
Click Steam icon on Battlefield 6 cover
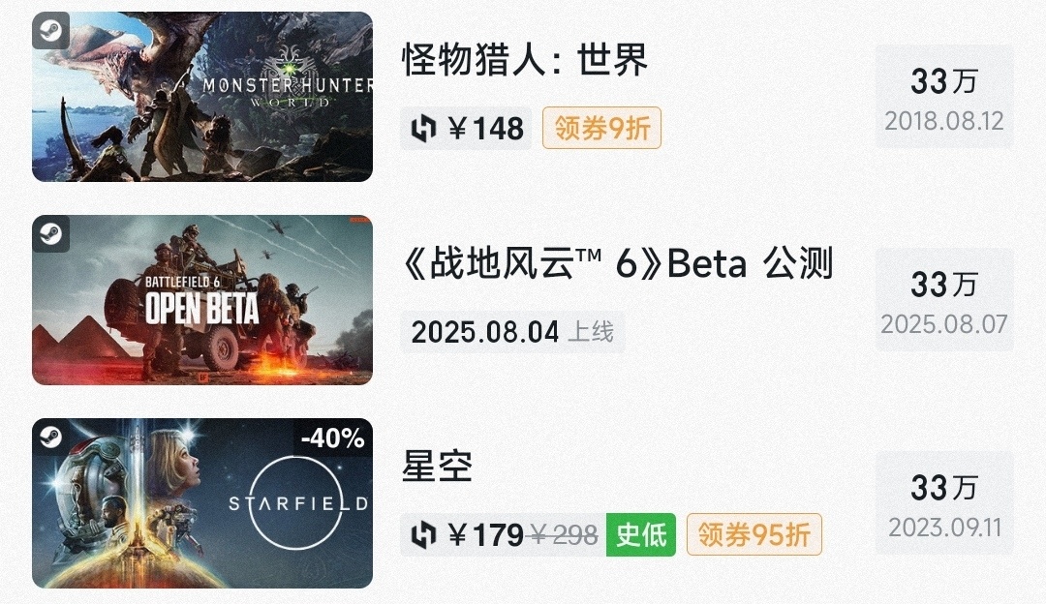pos(50,234)
